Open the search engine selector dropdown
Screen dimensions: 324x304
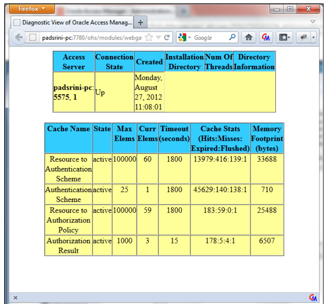[x=184, y=38]
